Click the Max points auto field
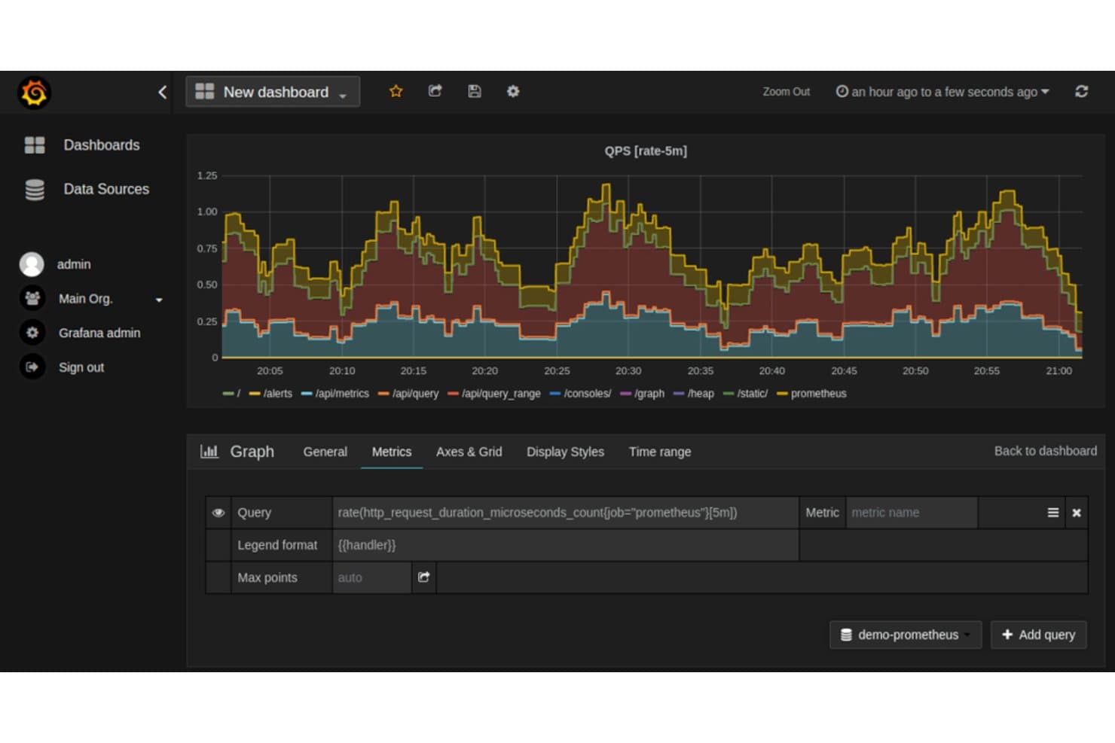This screenshot has width=1115, height=743. coord(372,577)
